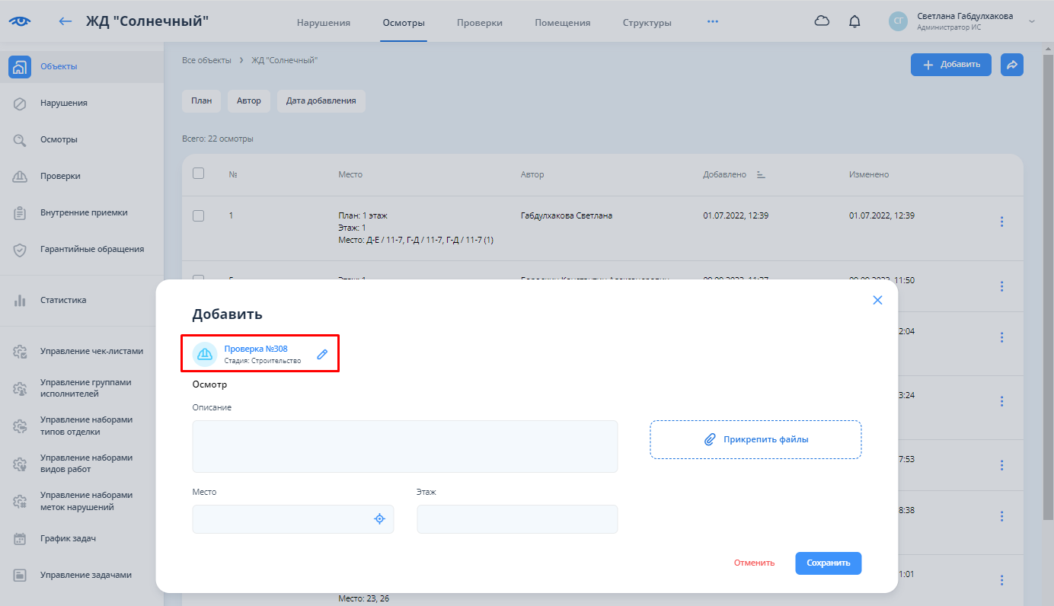Click the Сохранить button

pyautogui.click(x=828, y=563)
